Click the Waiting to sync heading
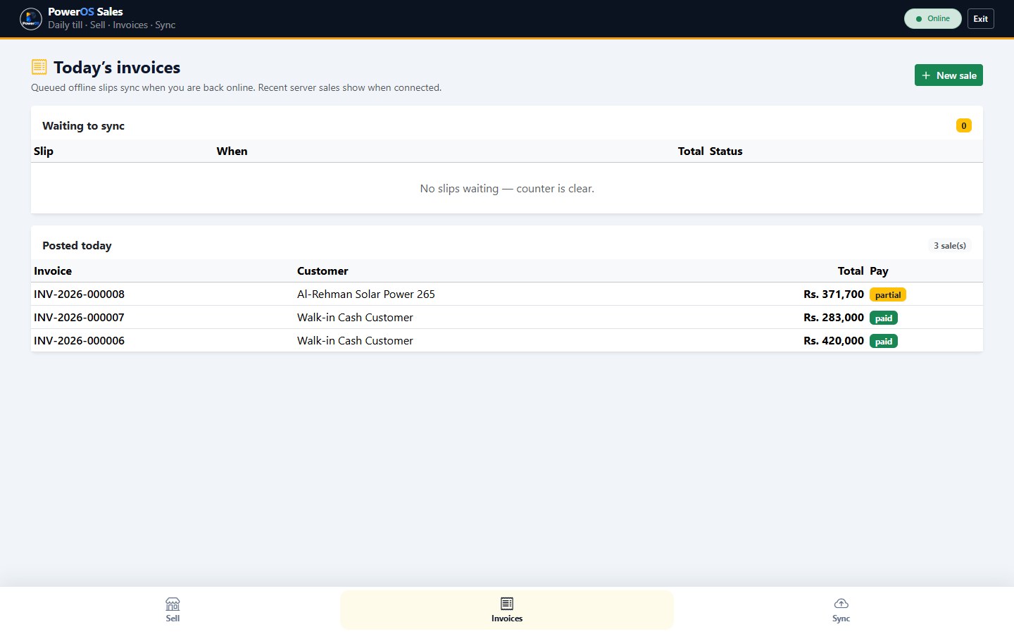Screen dimensions: 1014x634 (x=83, y=126)
